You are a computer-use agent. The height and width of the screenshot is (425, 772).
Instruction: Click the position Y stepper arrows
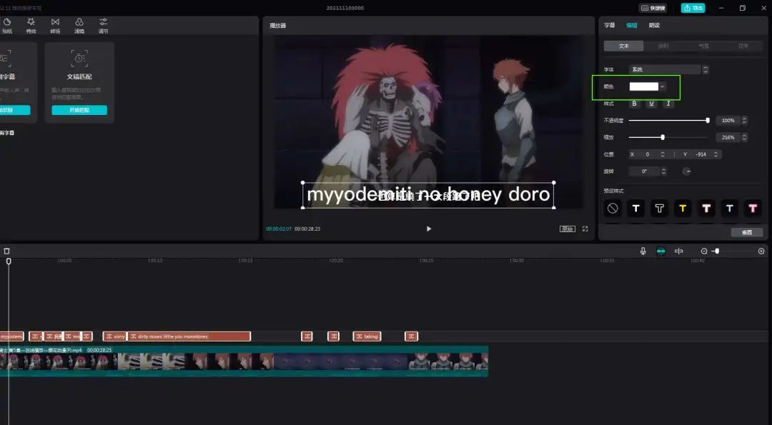[716, 154]
